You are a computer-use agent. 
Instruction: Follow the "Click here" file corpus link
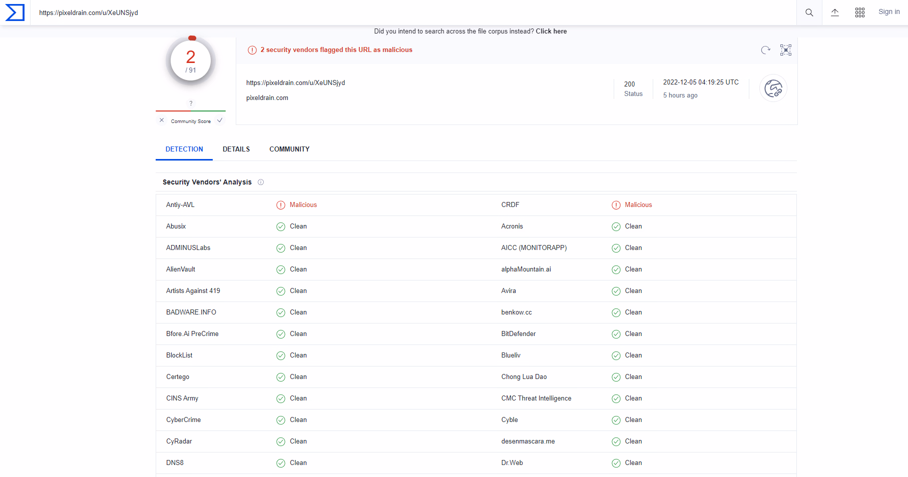coord(551,31)
